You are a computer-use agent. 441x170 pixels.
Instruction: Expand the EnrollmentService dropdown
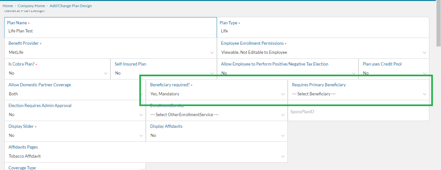tap(217, 115)
